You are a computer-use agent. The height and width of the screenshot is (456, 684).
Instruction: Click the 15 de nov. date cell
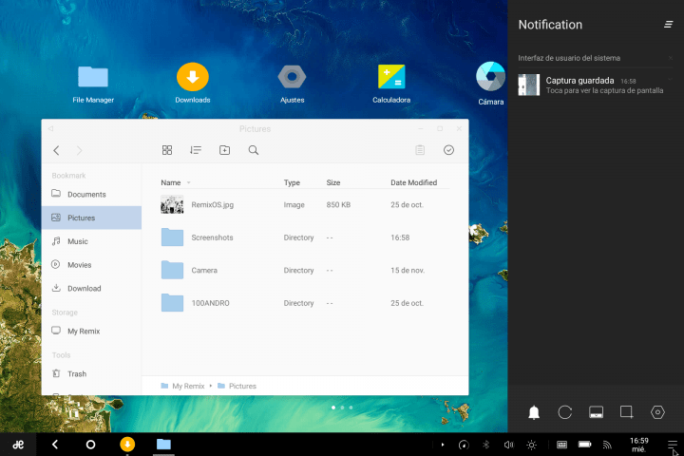click(408, 270)
